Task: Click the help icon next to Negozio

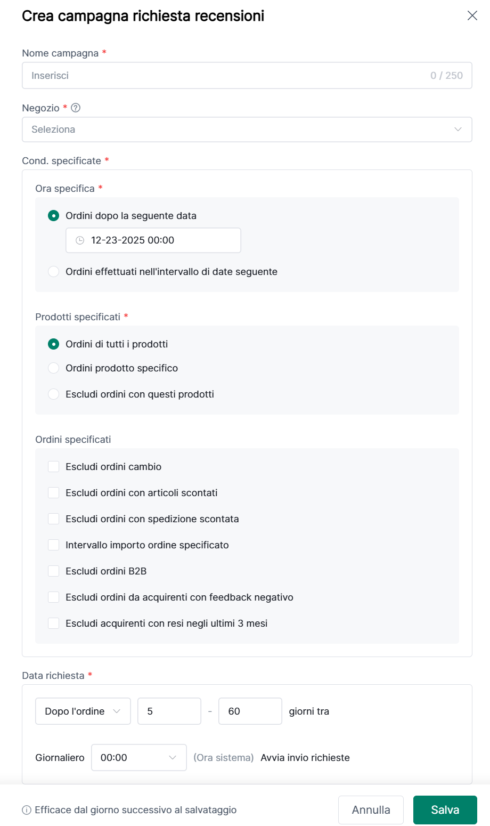Action: [x=76, y=108]
